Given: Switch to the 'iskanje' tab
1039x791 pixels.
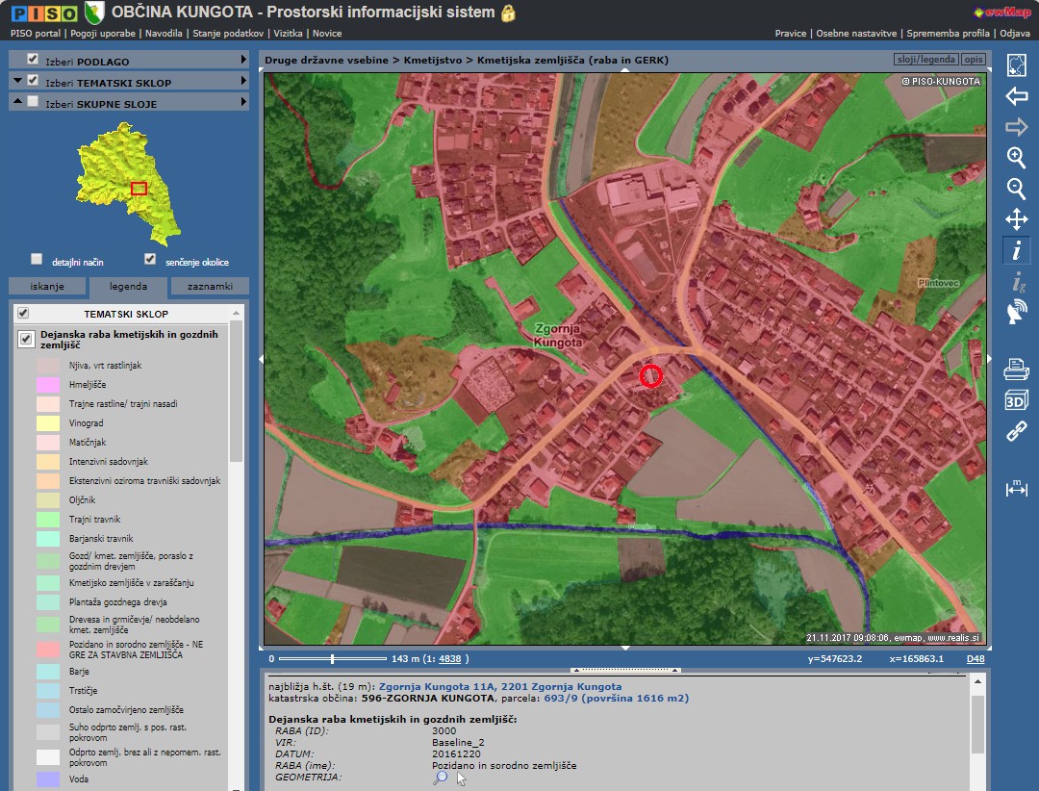Looking at the screenshot, I should [47, 287].
